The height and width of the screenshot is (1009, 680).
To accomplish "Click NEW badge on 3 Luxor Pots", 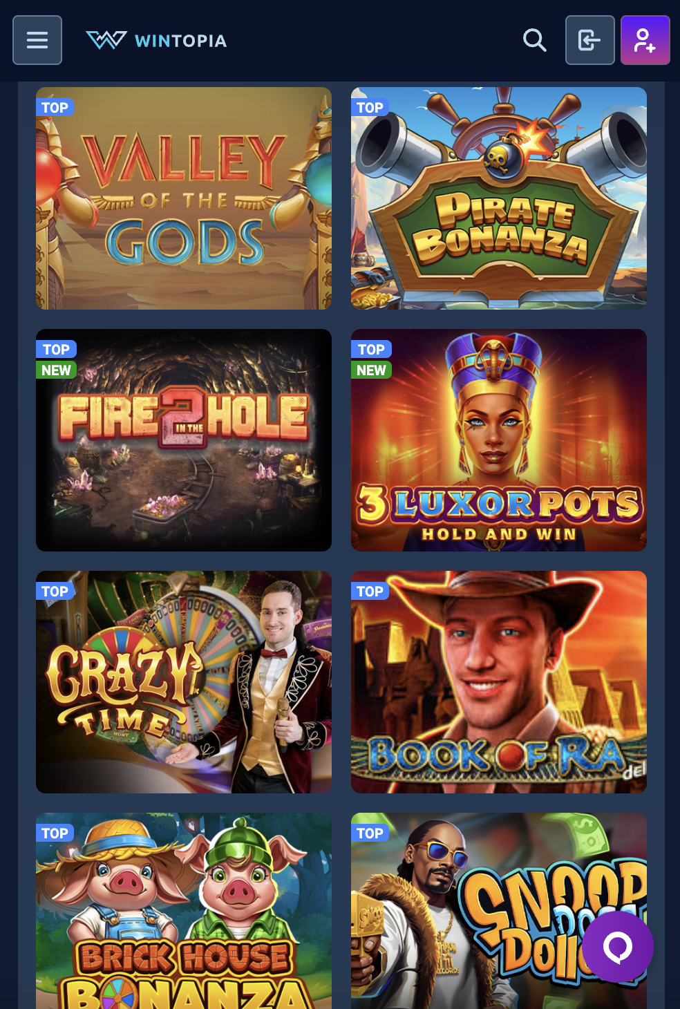I will point(371,370).
